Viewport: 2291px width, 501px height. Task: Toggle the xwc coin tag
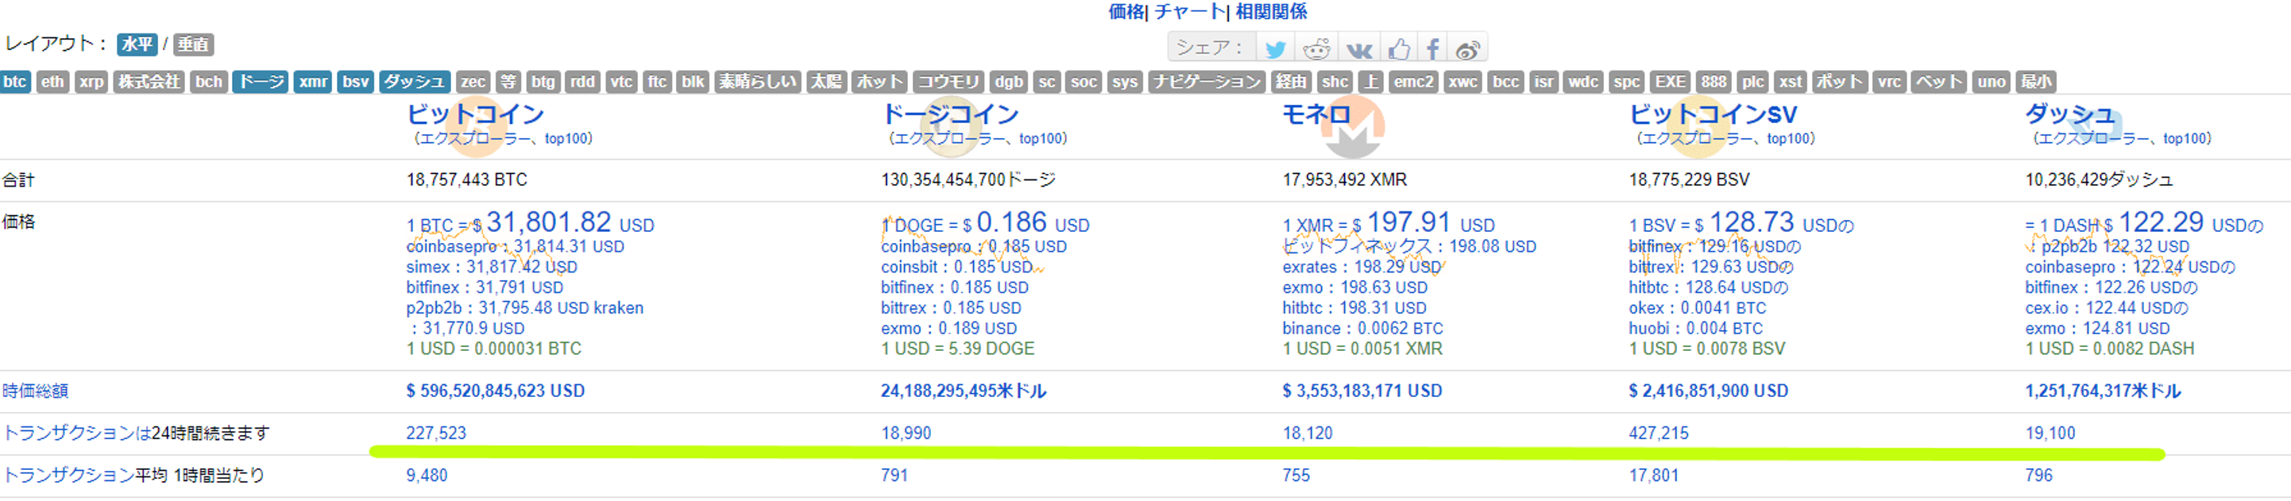pyautogui.click(x=1462, y=82)
